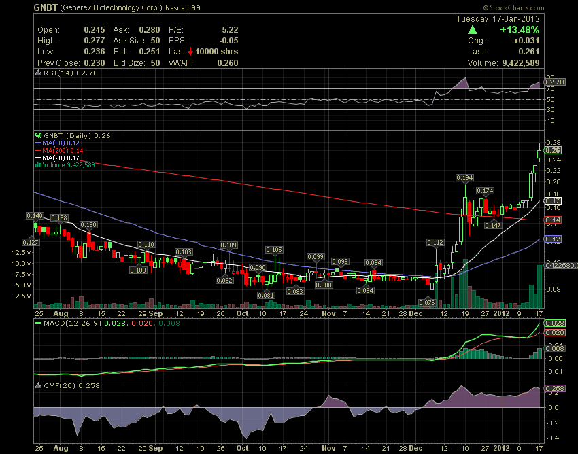This screenshot has width=578, height=454.
Task: Click the GNBT ticker symbol in header
Action: [46, 7]
